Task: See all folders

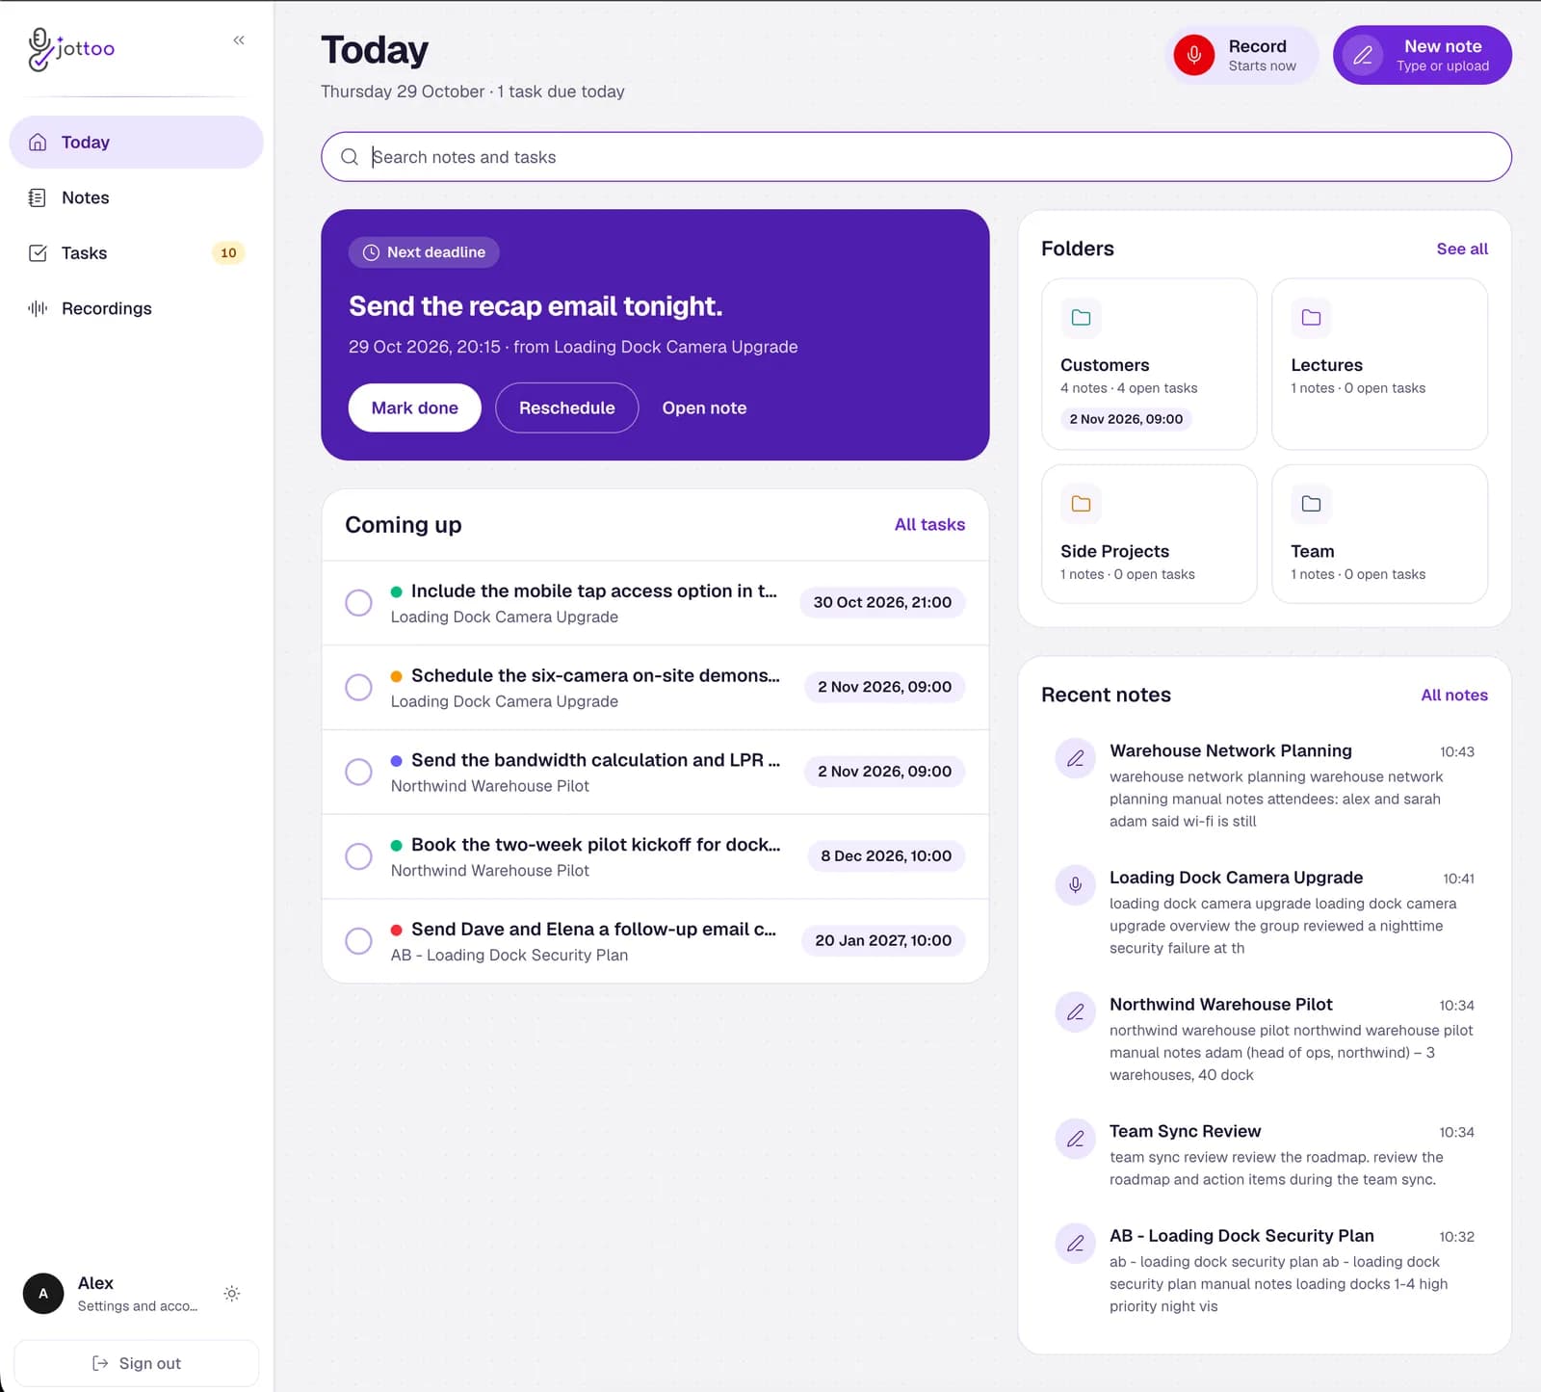Action: pyautogui.click(x=1462, y=249)
